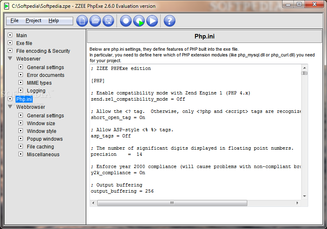
Task: Close the ZZEE PhpExe window
Action: pos(314,4)
